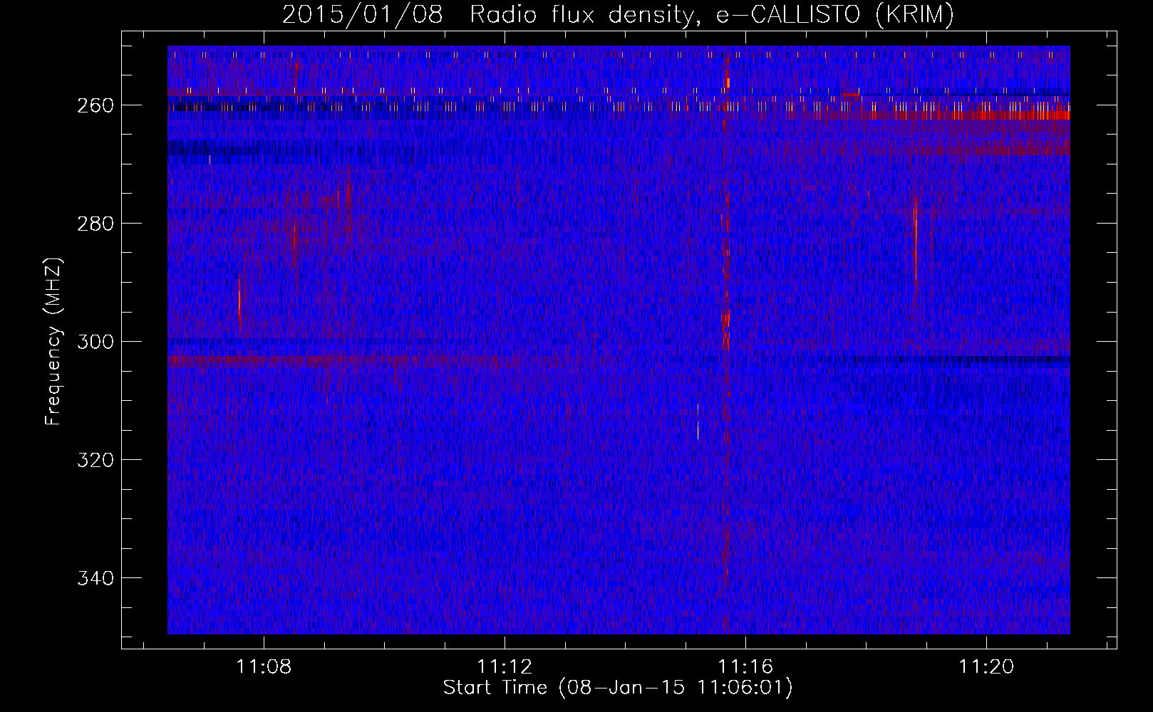This screenshot has width=1153, height=712.
Task: Click the 340 frequency tick label
Action: [x=95, y=578]
